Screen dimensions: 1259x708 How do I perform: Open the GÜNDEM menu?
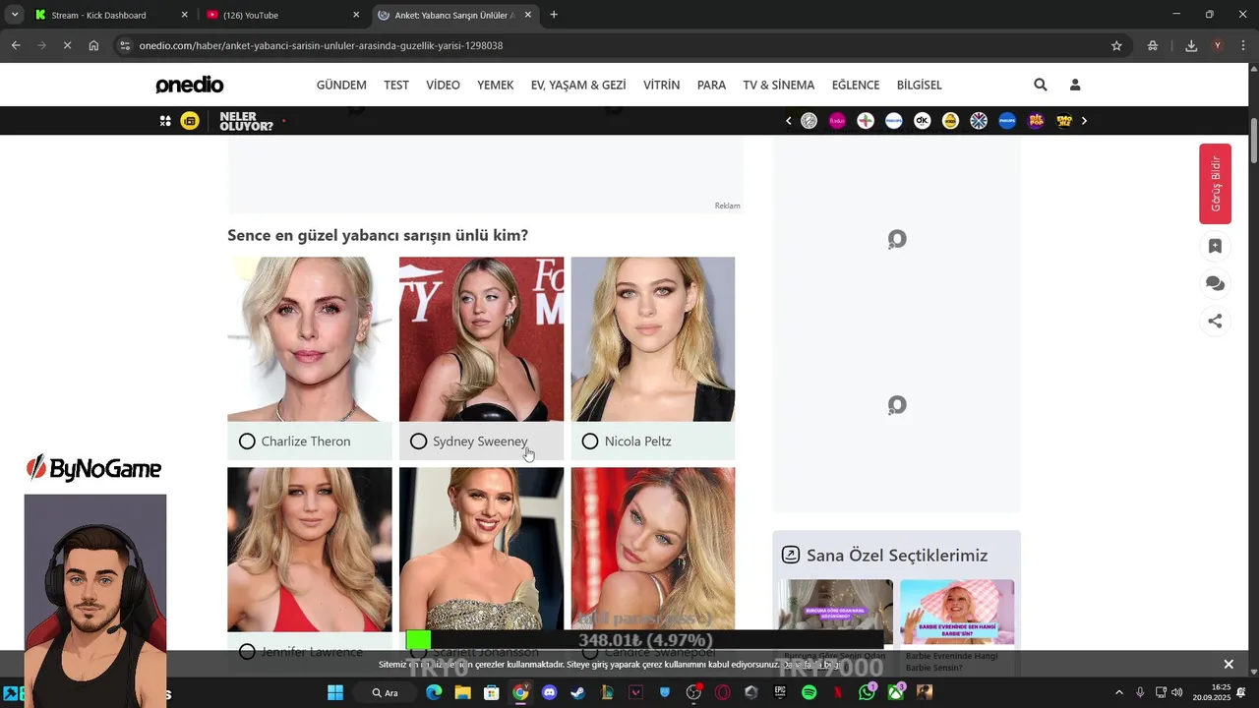[x=341, y=86]
